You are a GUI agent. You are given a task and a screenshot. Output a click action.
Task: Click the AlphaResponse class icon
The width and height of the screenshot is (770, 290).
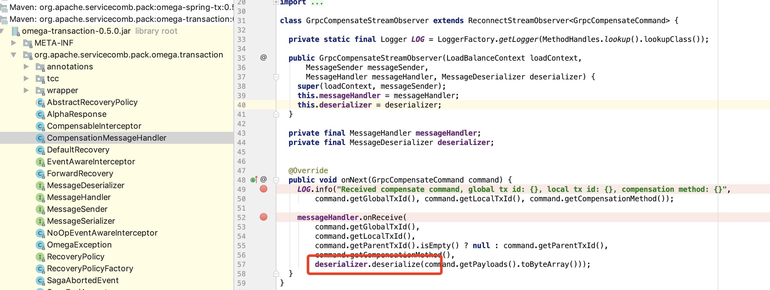40,114
